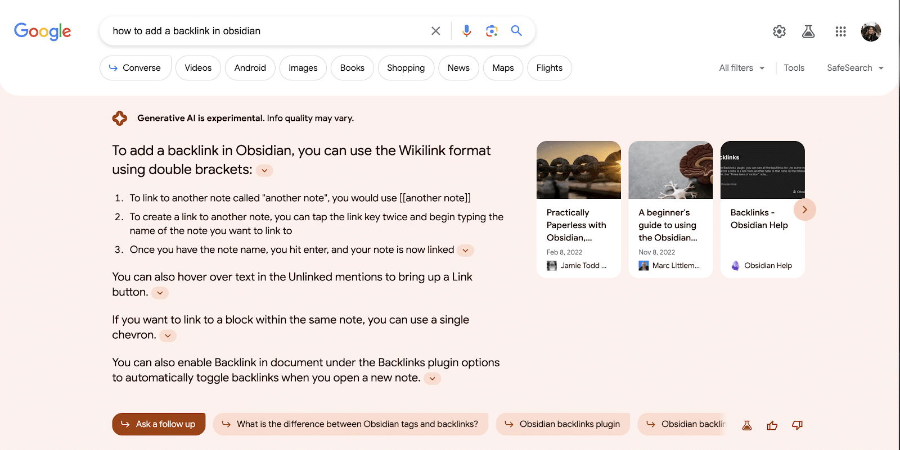Select the 'Obsidian backlinks plugin' suggestion
900x450 pixels.
562,424
